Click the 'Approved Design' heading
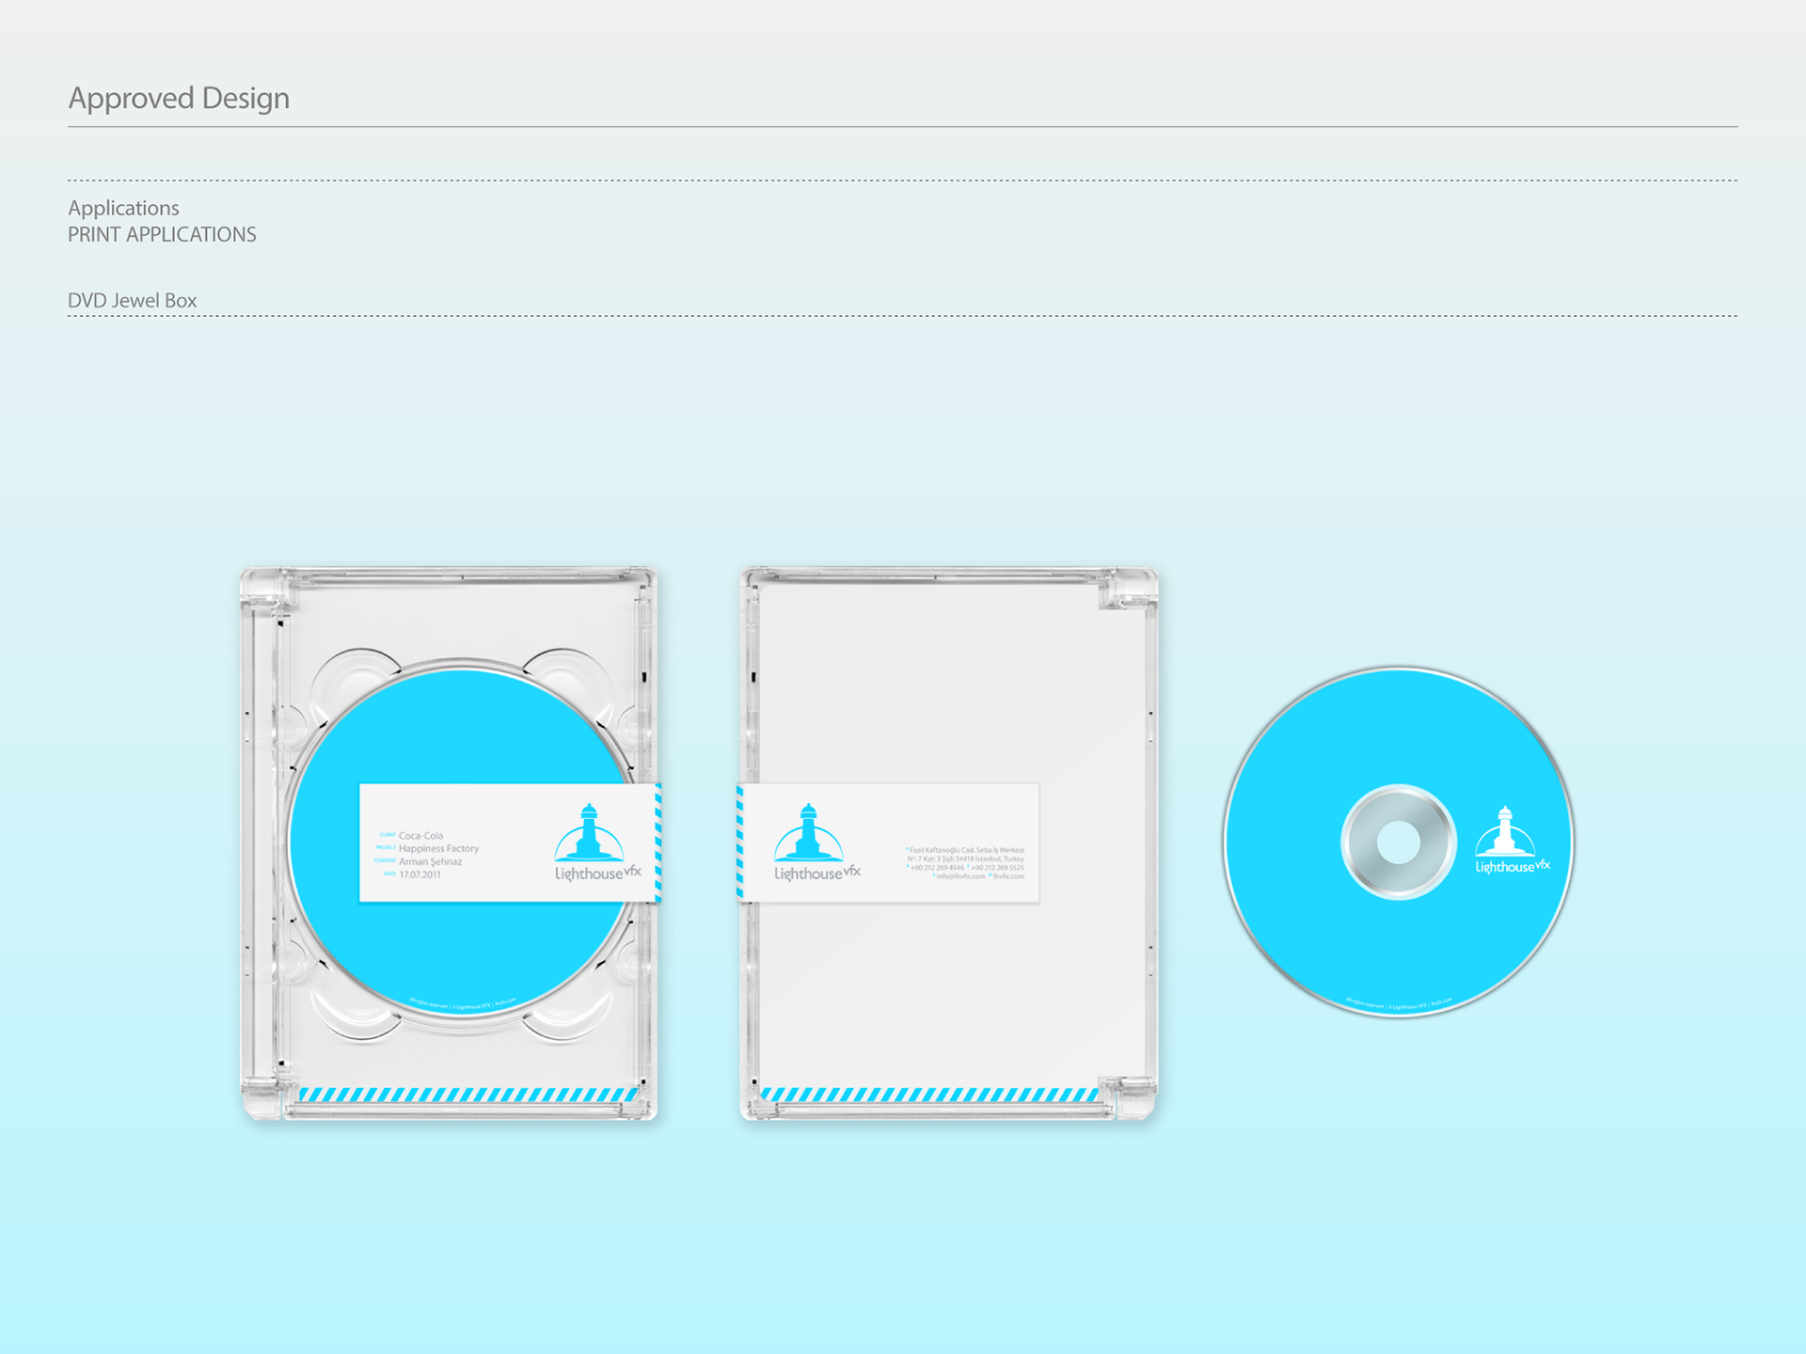Viewport: 1806px width, 1354px height. point(179,98)
